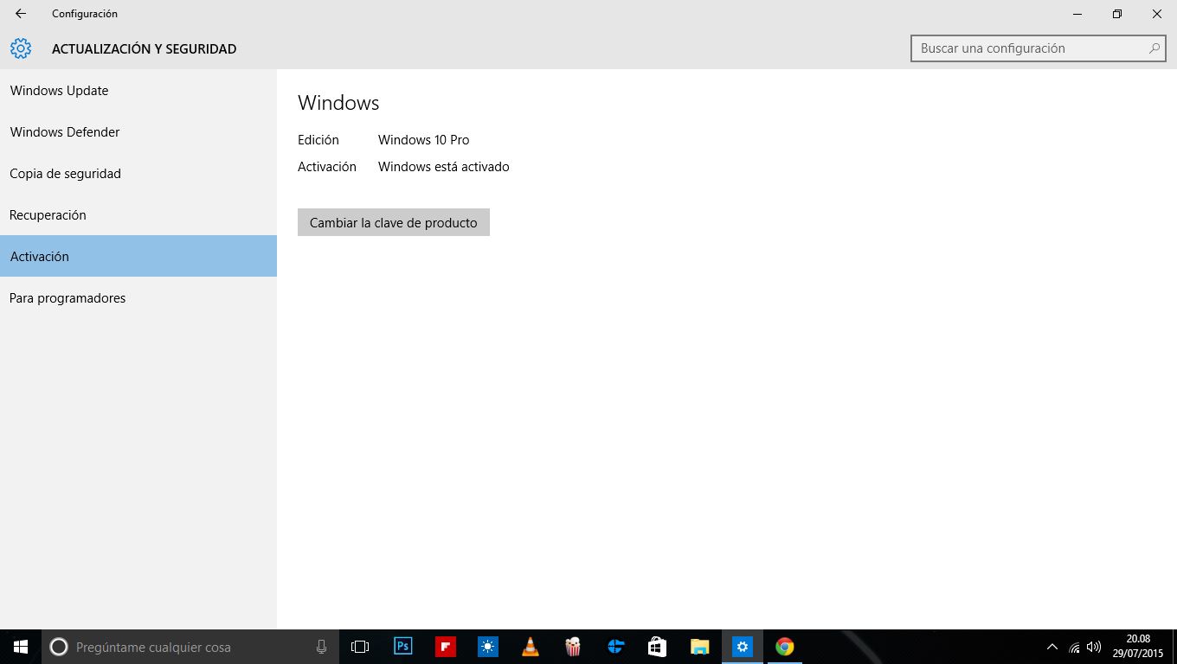Open Flipboard app from taskbar
Image resolution: width=1177 pixels, height=664 pixels.
point(446,647)
